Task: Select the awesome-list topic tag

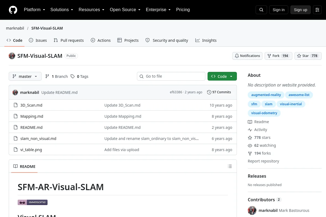Action: coord(299,95)
